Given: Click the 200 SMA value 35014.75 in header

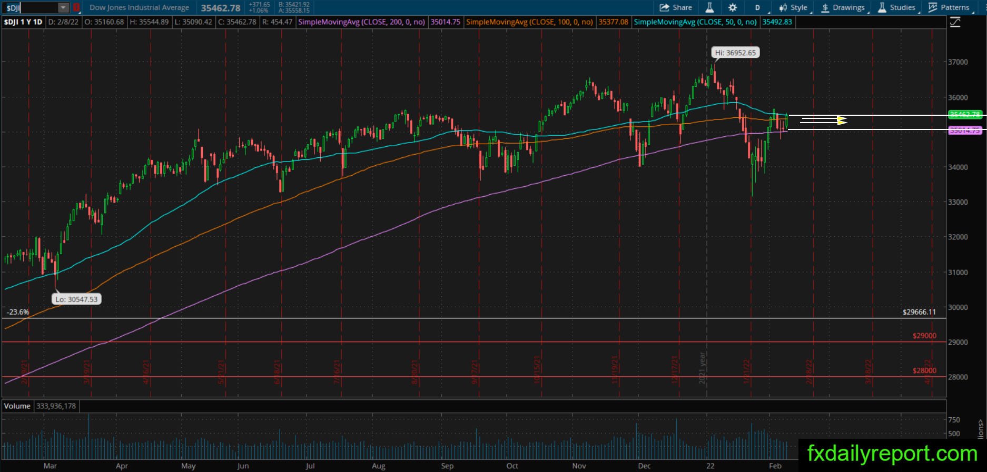Looking at the screenshot, I should [445, 22].
